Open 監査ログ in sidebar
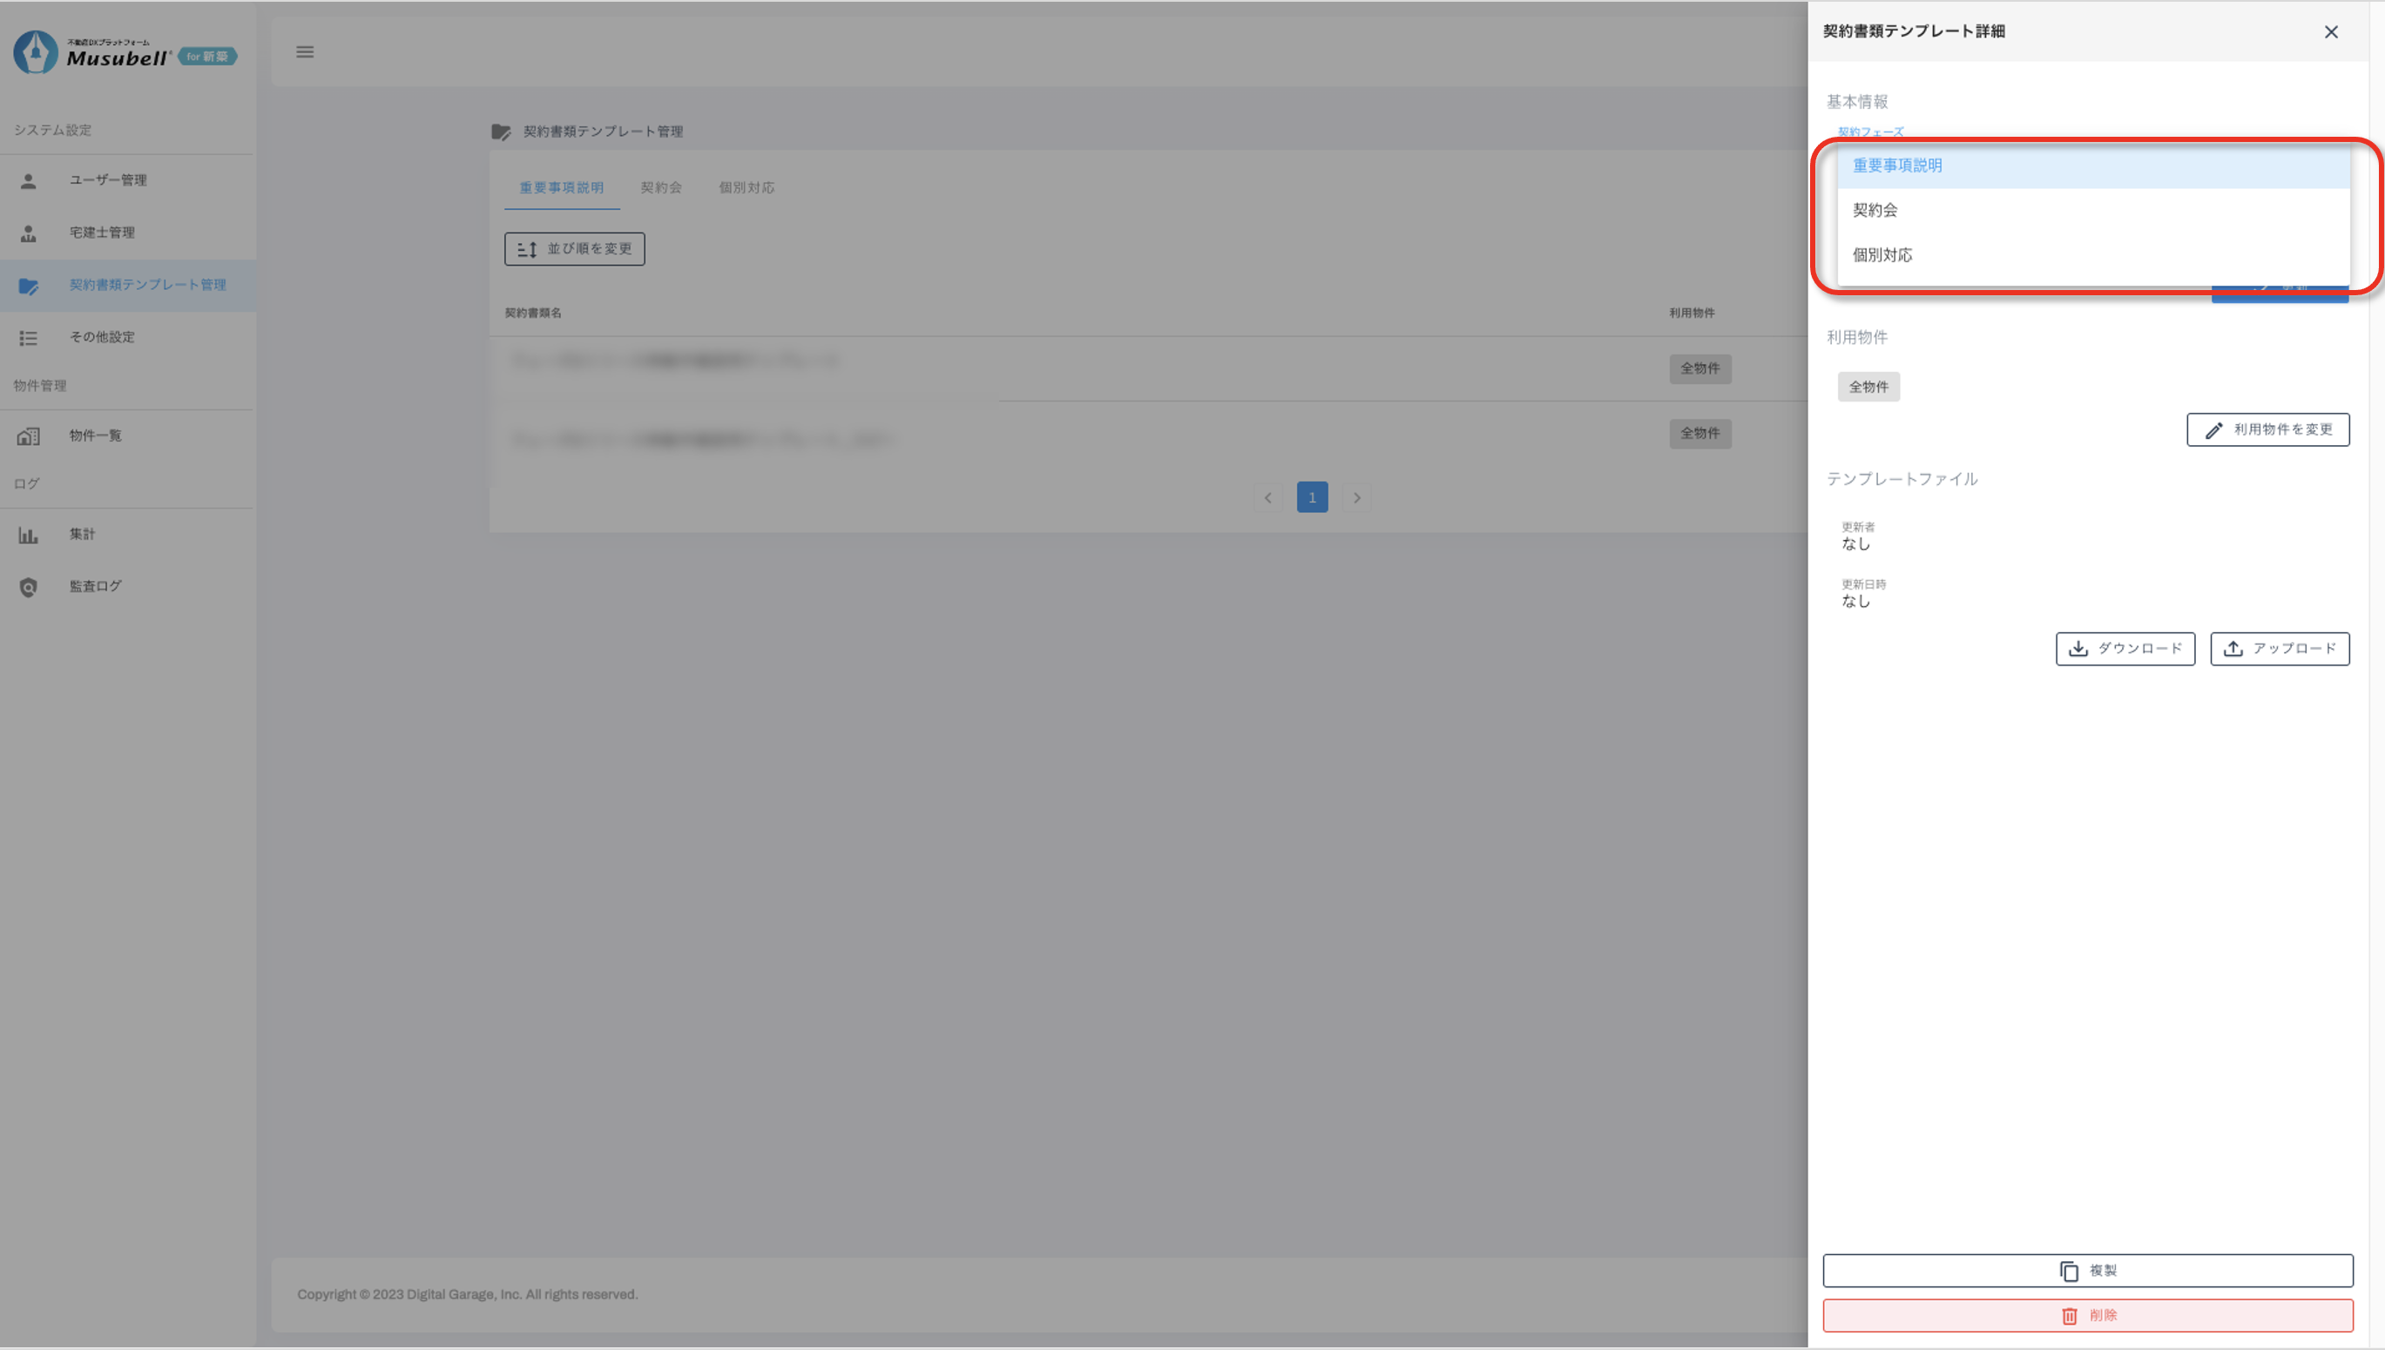Viewport: 2385px width, 1350px height. coord(95,586)
